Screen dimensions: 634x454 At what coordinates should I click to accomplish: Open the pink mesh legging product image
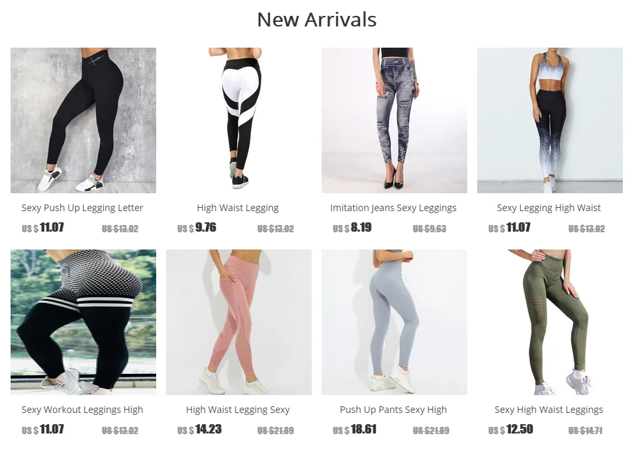pyautogui.click(x=238, y=322)
